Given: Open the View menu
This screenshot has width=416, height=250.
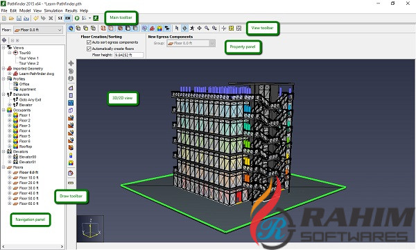Looking at the screenshot, I should pos(37,10).
